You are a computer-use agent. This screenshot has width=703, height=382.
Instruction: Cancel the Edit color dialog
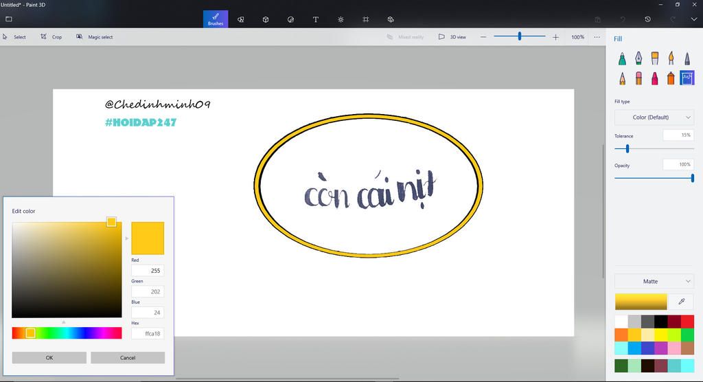128,358
